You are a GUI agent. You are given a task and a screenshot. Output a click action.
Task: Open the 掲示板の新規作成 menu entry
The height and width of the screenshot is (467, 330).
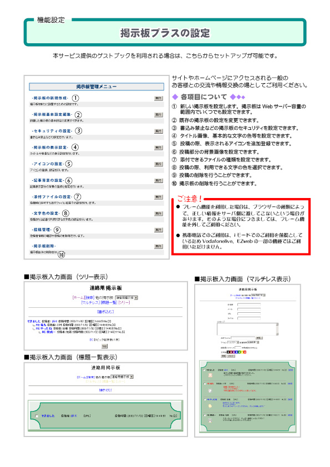pyautogui.click(x=50, y=98)
